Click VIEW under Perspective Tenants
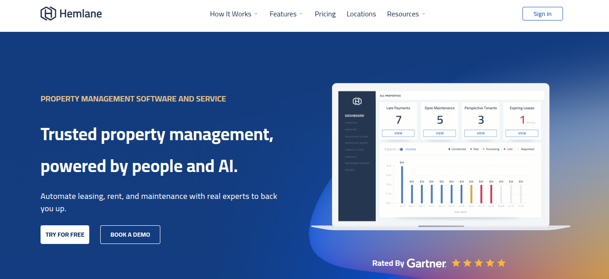This screenshot has height=279, width=609. point(481,133)
